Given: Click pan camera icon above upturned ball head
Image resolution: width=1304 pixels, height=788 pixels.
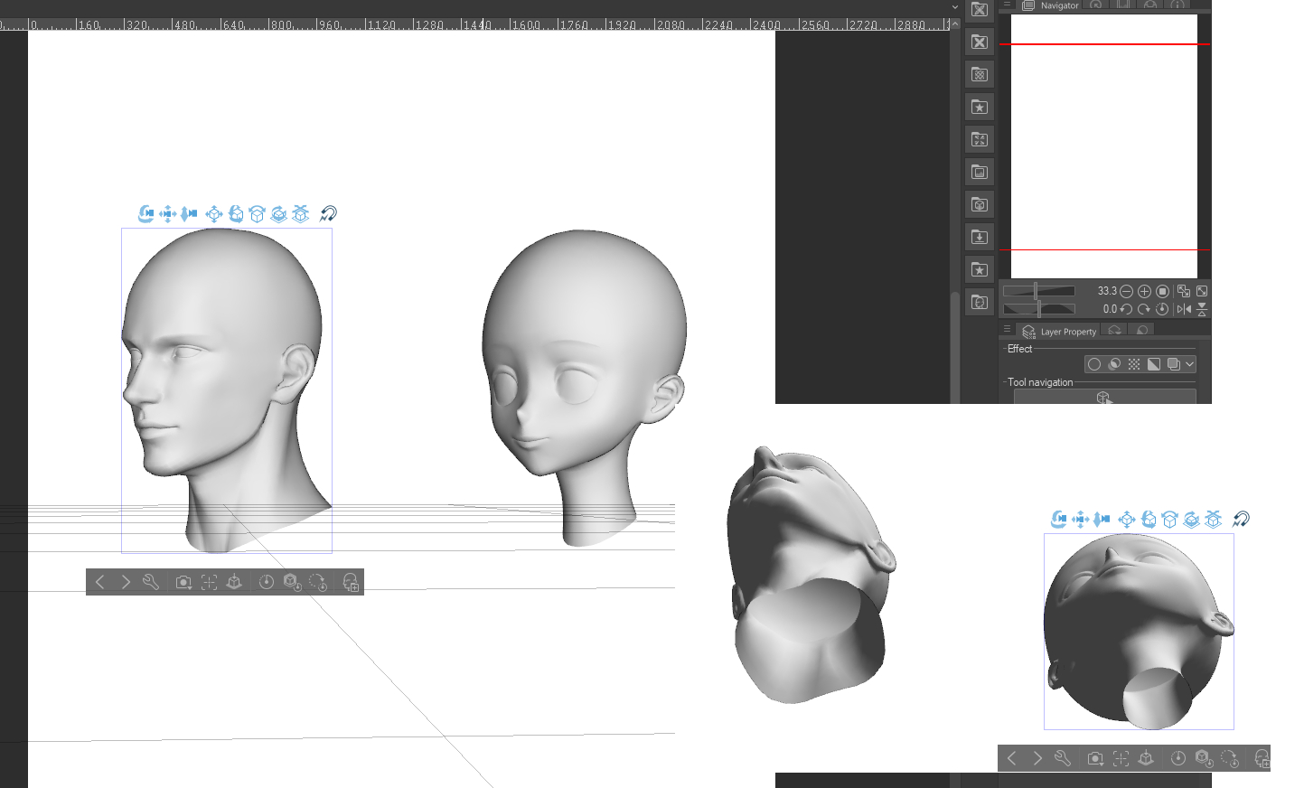Looking at the screenshot, I should [x=1080, y=520].
